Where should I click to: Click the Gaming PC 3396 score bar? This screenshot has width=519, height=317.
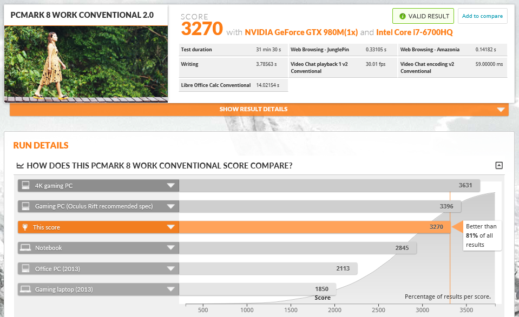coord(320,206)
